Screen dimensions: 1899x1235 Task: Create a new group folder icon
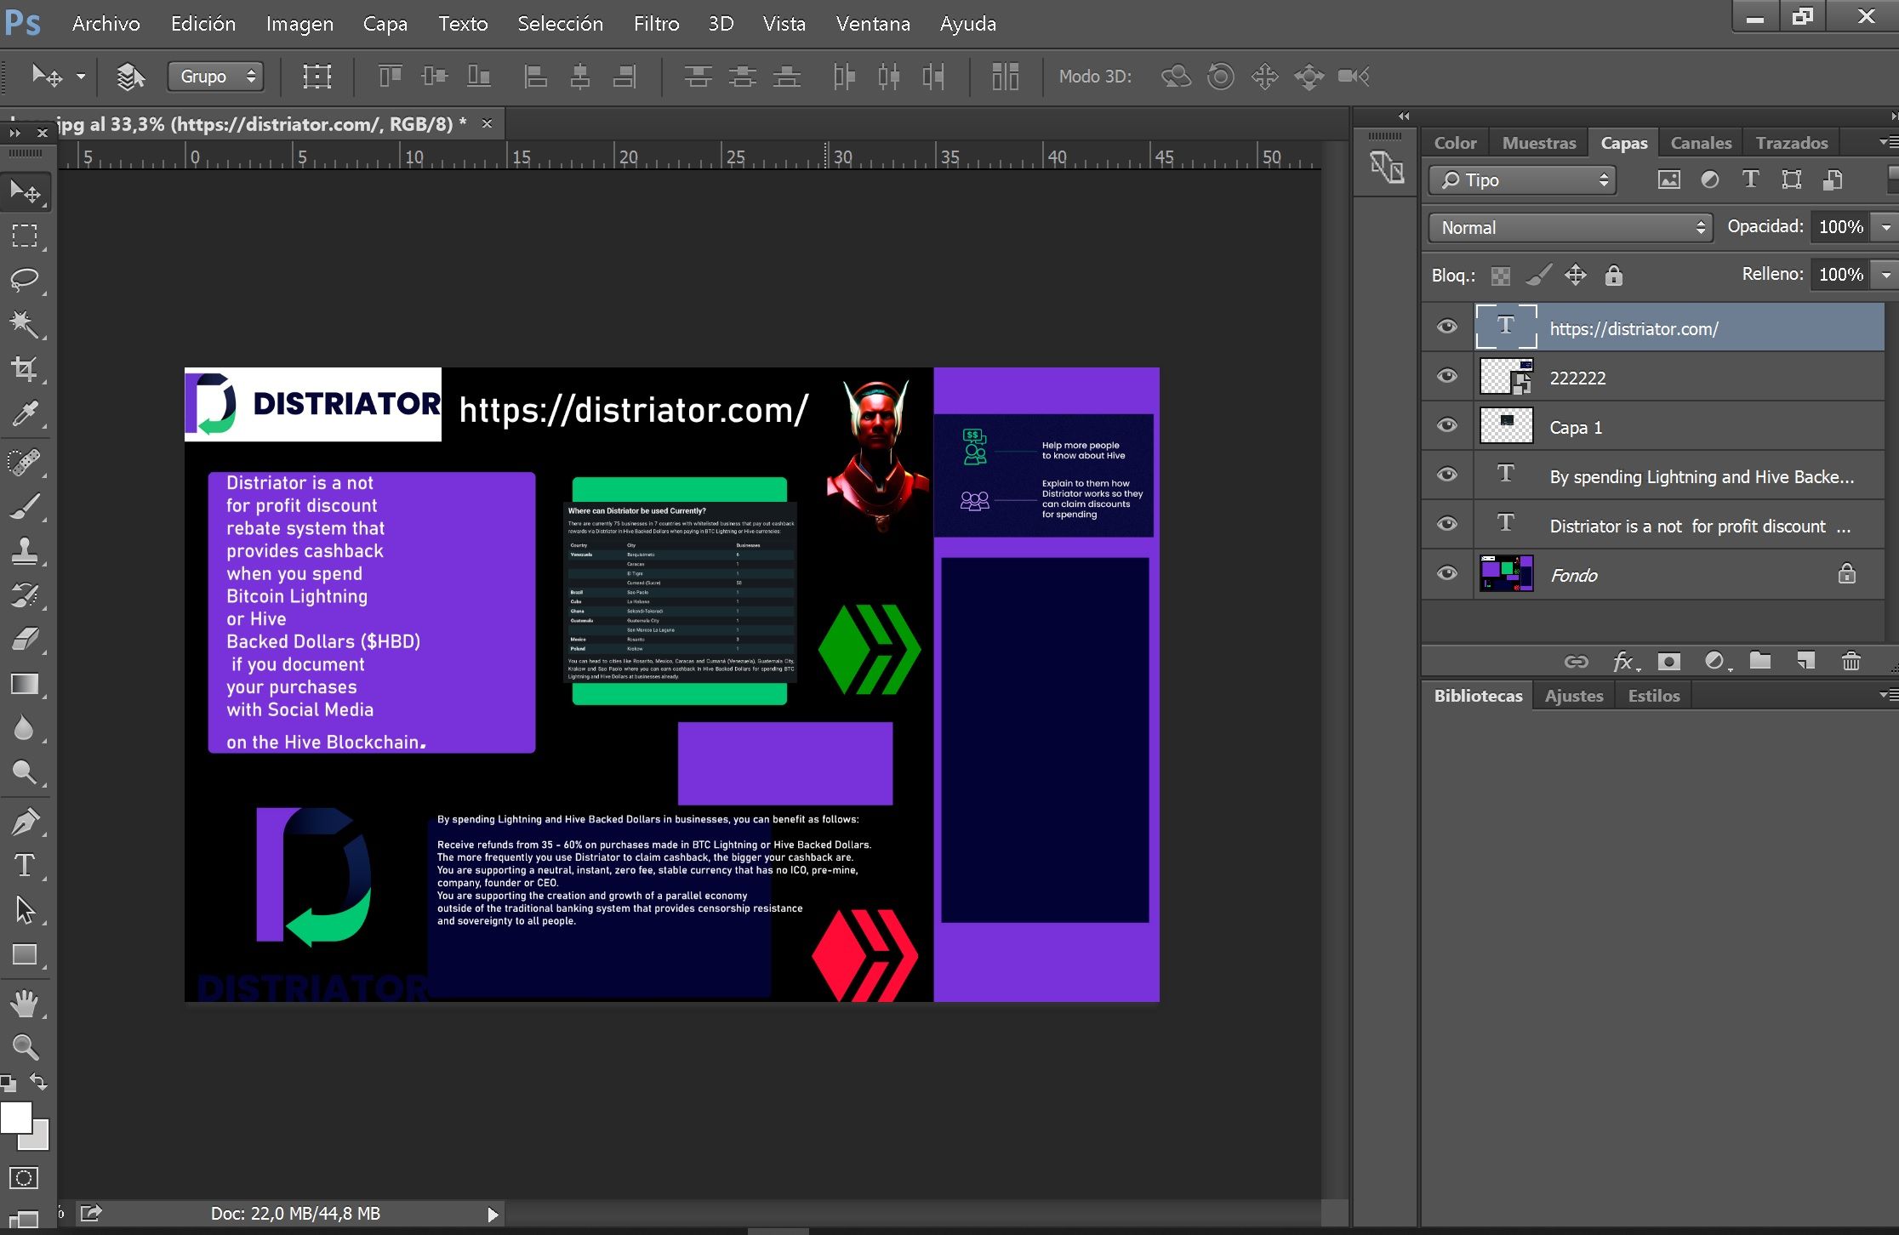1760,661
